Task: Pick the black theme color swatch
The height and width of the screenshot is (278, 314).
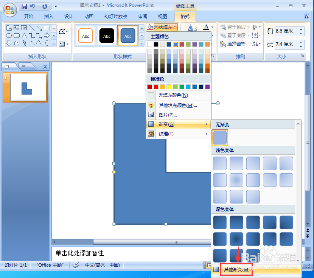Action: click(156, 44)
